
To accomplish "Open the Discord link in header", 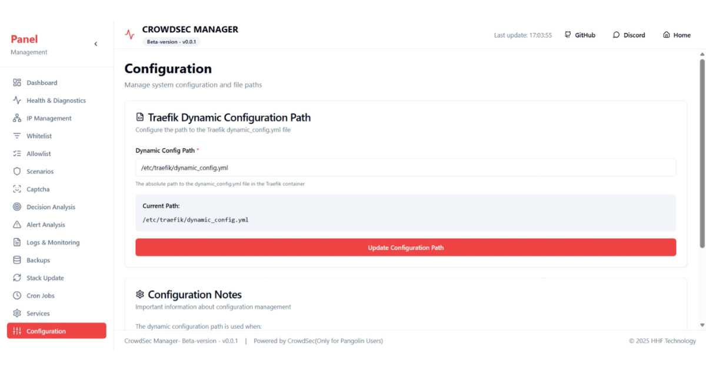I will 629,35.
